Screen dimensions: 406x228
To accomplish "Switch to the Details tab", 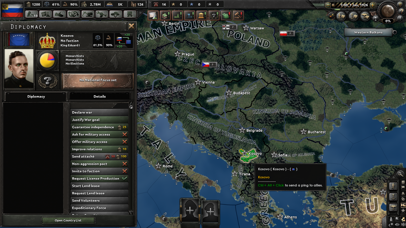I will point(99,97).
